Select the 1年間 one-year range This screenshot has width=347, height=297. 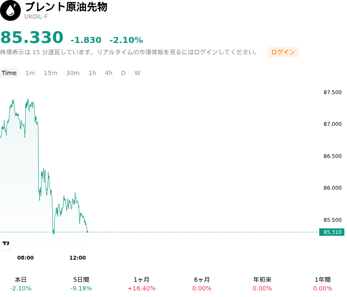[x=323, y=284]
